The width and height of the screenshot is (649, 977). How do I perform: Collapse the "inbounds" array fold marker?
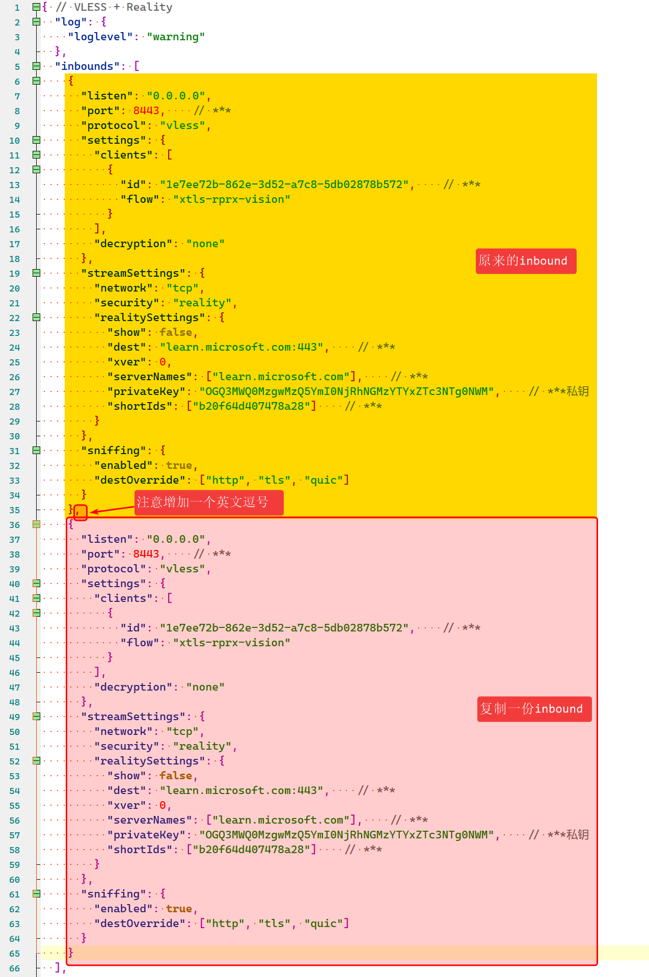point(36,66)
